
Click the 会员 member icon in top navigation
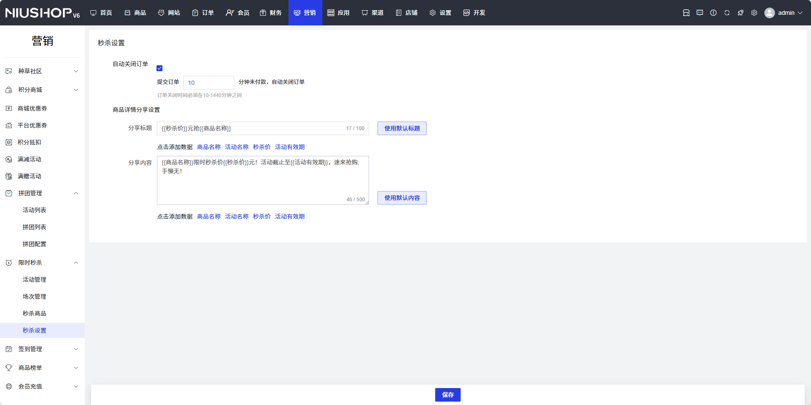click(x=229, y=13)
